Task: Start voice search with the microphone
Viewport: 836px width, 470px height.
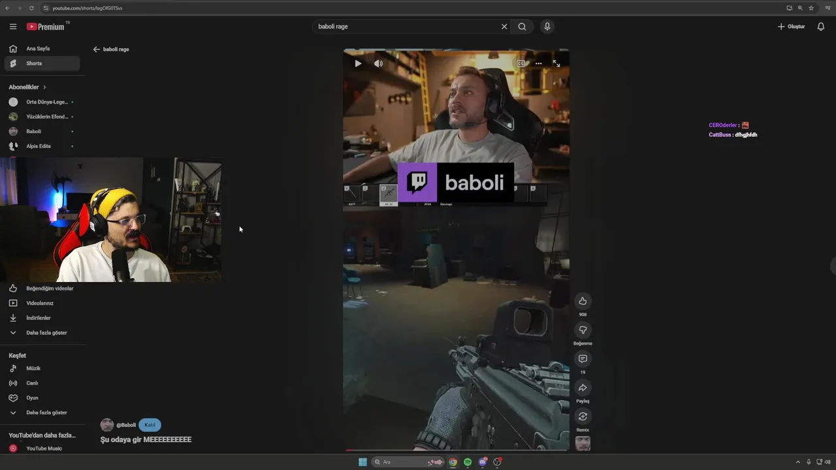Action: pyautogui.click(x=547, y=27)
